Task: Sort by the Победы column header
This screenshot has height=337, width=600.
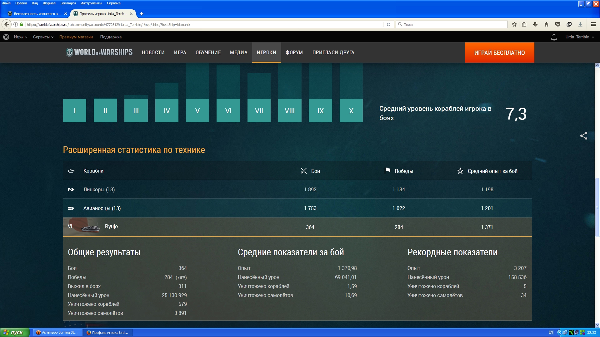Action: tap(399, 171)
